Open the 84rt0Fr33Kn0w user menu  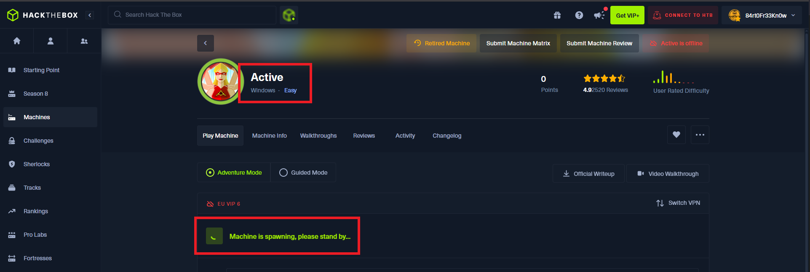pyautogui.click(x=762, y=15)
